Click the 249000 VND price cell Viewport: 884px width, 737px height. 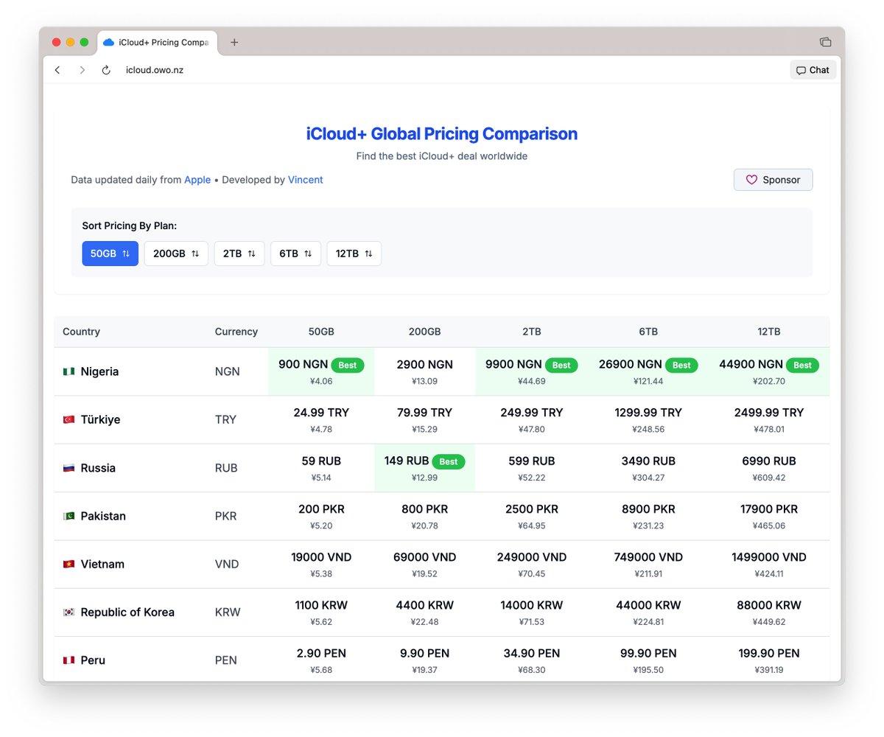[532, 565]
